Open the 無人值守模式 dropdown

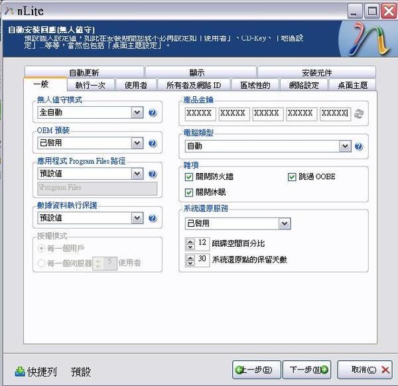tap(137, 113)
